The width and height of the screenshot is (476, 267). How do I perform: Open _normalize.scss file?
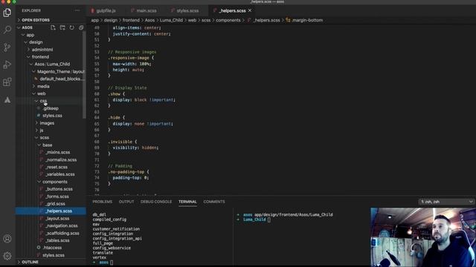pyautogui.click(x=51, y=160)
